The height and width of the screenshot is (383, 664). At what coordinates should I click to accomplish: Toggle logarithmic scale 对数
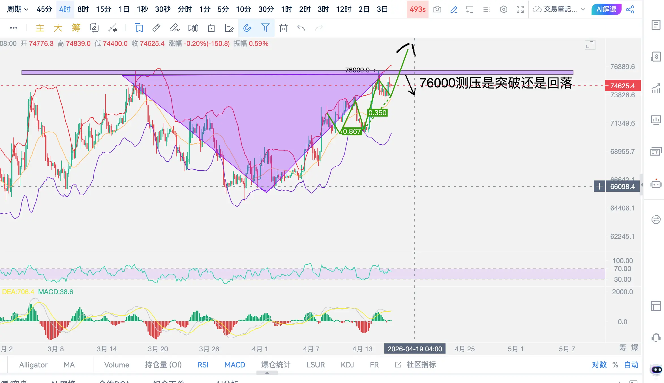click(599, 365)
